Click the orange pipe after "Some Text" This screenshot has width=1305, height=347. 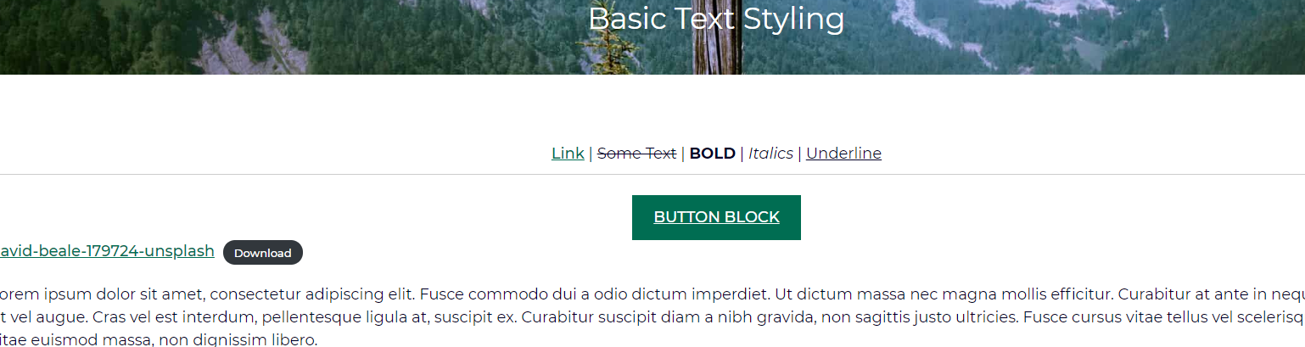[683, 154]
